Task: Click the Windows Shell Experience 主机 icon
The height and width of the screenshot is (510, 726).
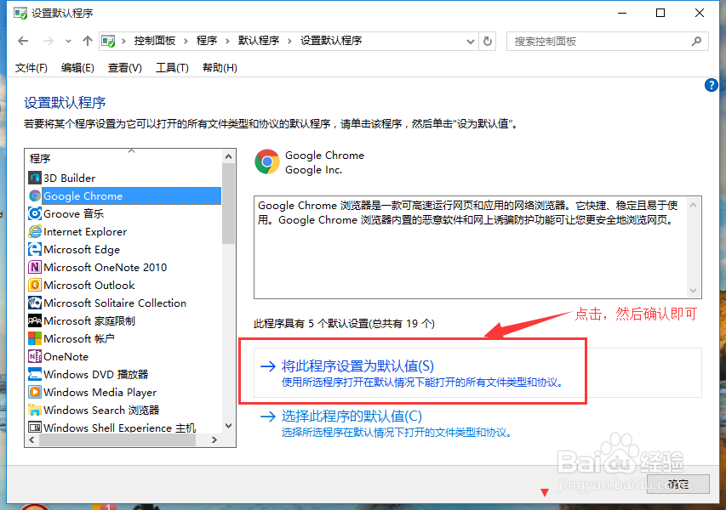Action: pyautogui.click(x=35, y=428)
